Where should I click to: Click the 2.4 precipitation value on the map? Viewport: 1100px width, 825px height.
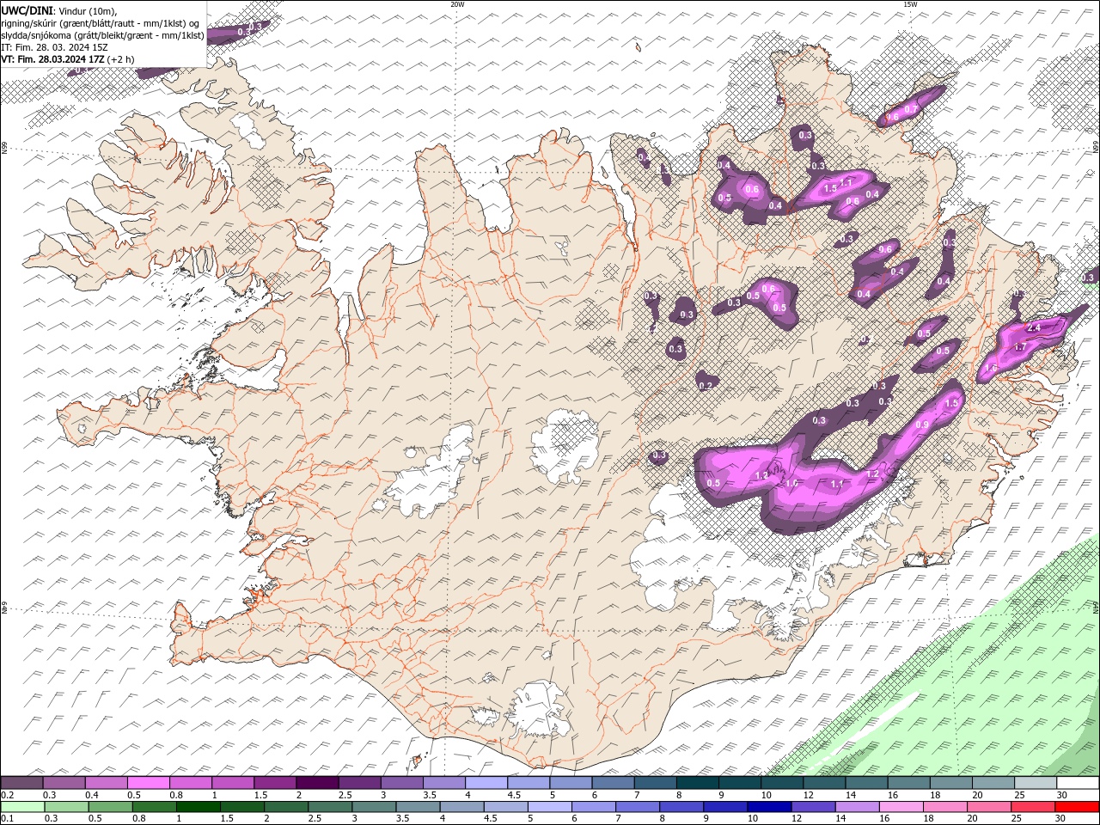click(x=1034, y=327)
